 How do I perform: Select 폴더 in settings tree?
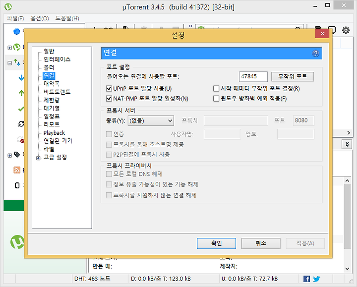coord(49,67)
